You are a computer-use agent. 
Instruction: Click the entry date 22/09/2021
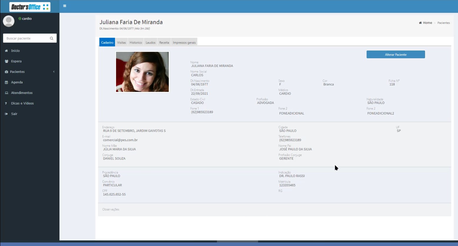[200, 94]
